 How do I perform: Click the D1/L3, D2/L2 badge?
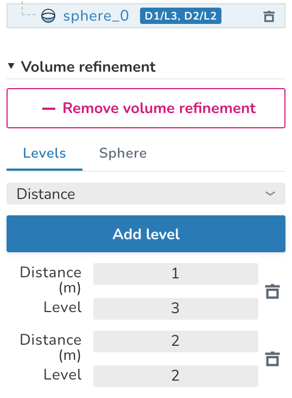(x=181, y=16)
